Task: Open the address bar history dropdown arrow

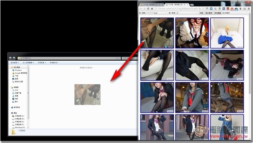Action: coord(116,58)
